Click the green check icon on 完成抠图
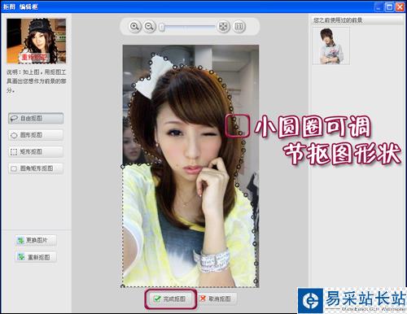The image size is (407, 314). point(157,299)
